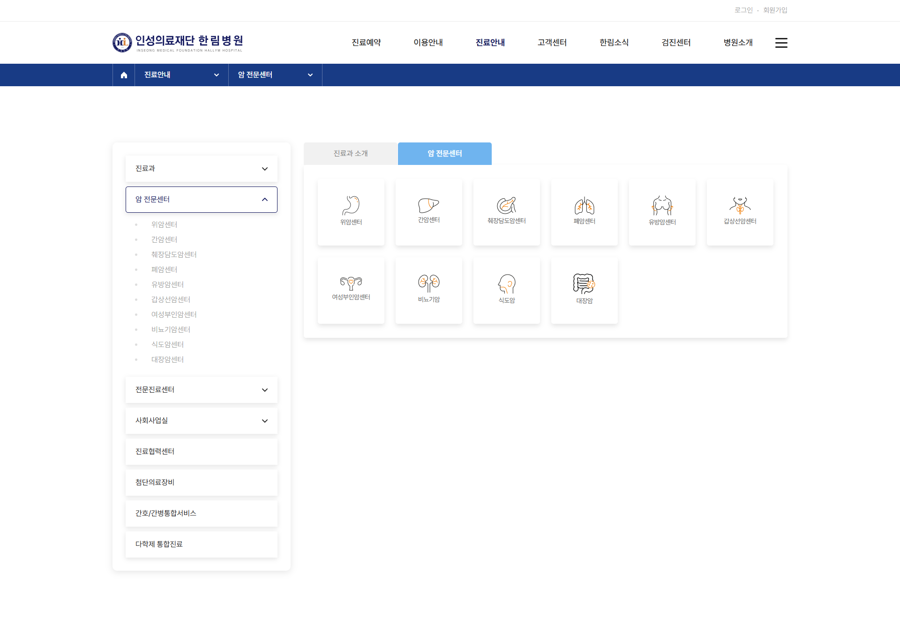The height and width of the screenshot is (641, 900).
Task: Click the 로그인 link
Action: coord(743,10)
